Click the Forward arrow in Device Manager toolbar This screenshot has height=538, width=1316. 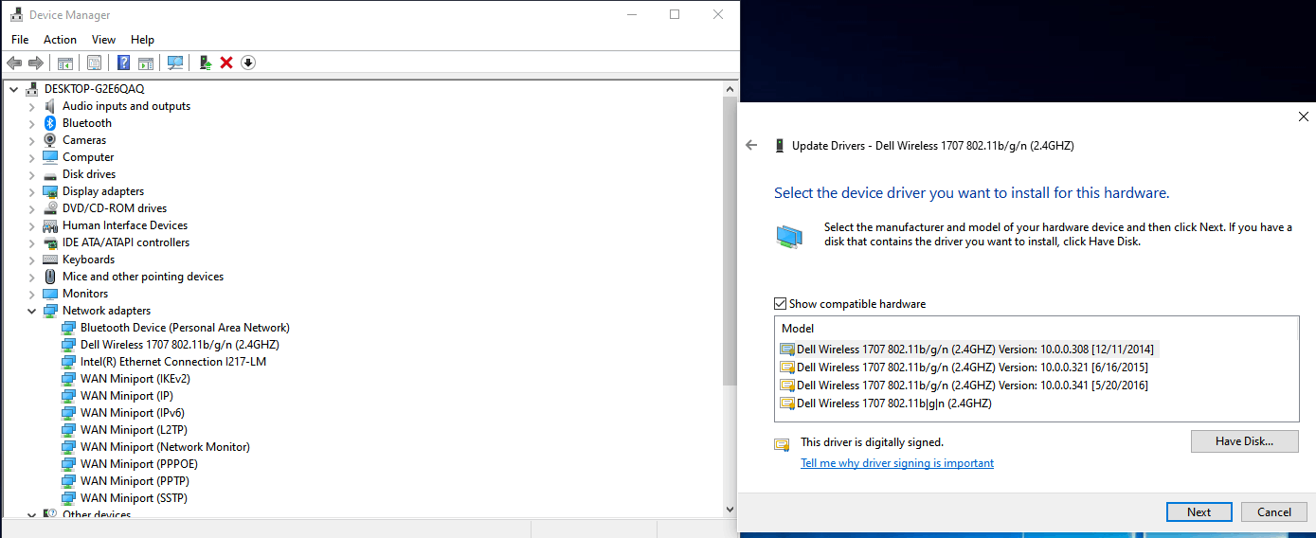pos(36,63)
